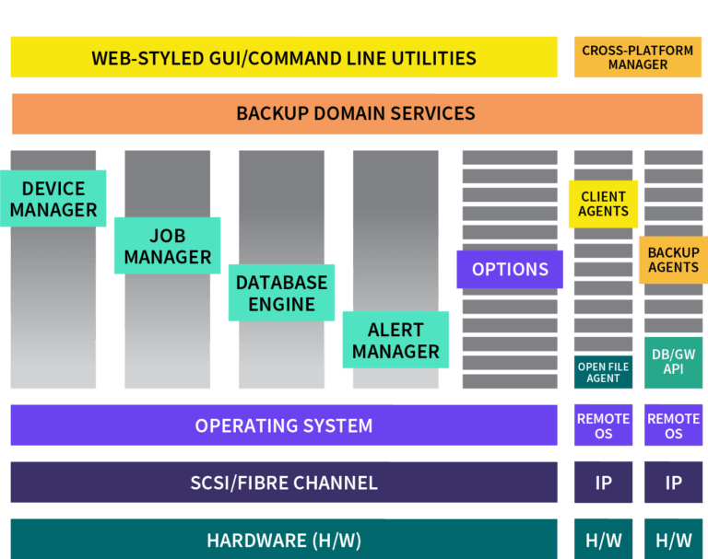The width and height of the screenshot is (708, 559).
Task: Select the Remote OS box under Open File Agent
Action: click(x=603, y=425)
